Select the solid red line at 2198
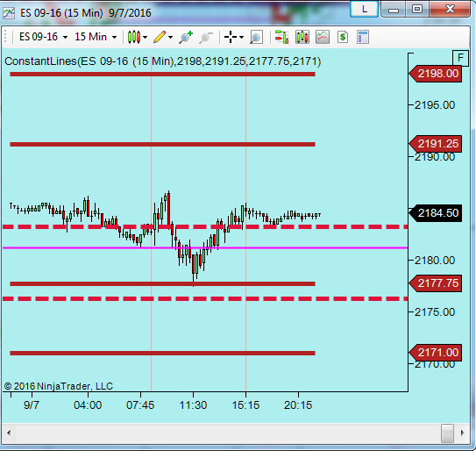 pyautogui.click(x=162, y=75)
